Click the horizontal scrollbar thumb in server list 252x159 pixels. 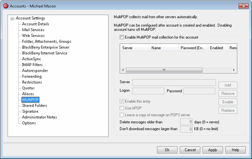tap(164, 70)
